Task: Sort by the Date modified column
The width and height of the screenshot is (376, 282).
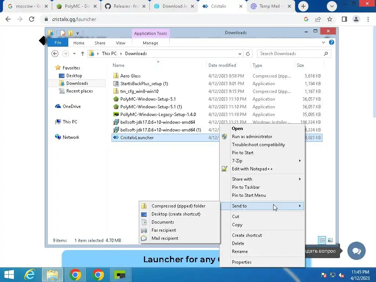Action: [x=222, y=65]
